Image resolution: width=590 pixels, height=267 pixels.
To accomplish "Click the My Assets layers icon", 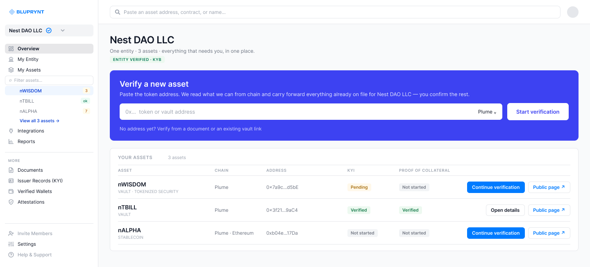I will click(11, 70).
